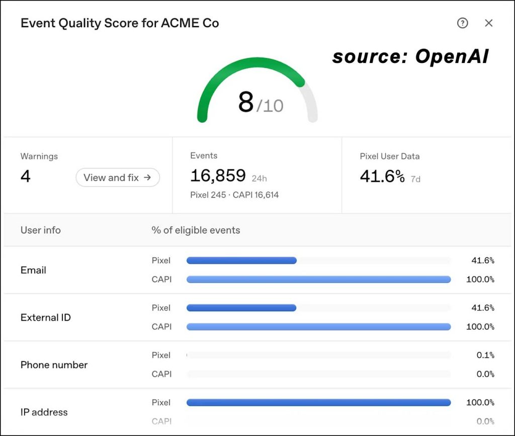Click the % of eligible events header
515x436 pixels.
[x=196, y=230]
